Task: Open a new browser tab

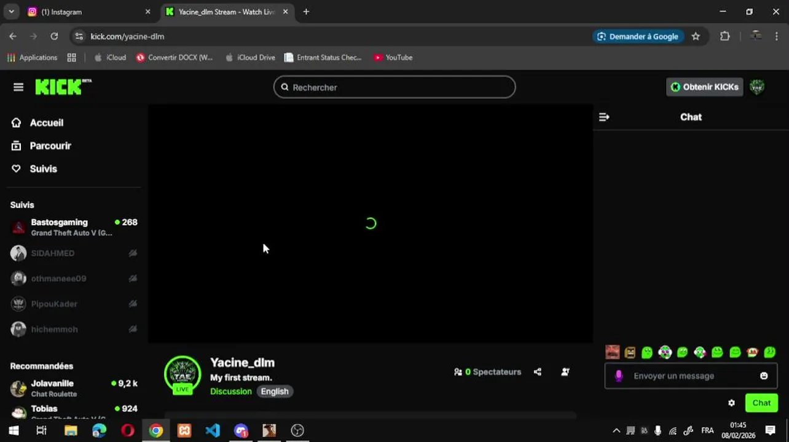Action: click(306, 12)
